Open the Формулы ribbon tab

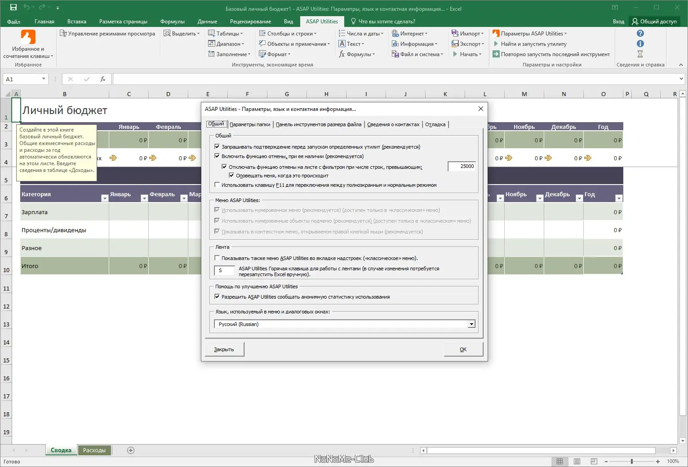click(173, 22)
